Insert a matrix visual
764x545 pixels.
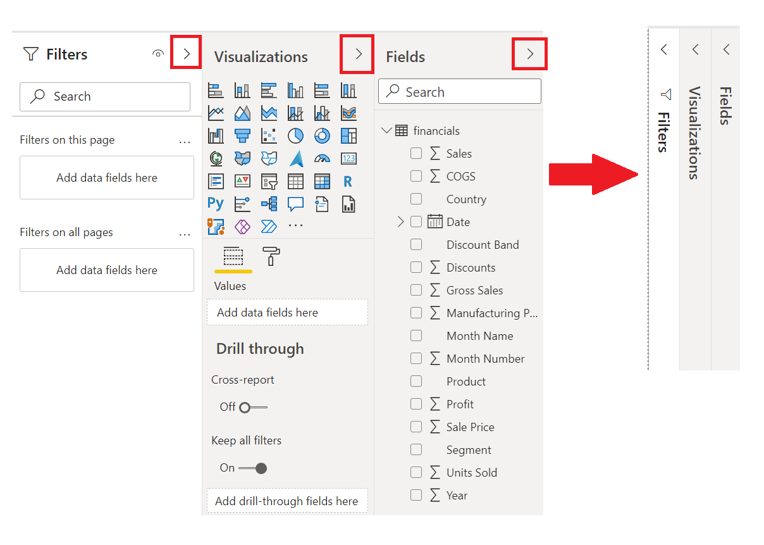tap(322, 182)
